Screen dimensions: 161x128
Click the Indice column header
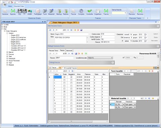pos(58,74)
